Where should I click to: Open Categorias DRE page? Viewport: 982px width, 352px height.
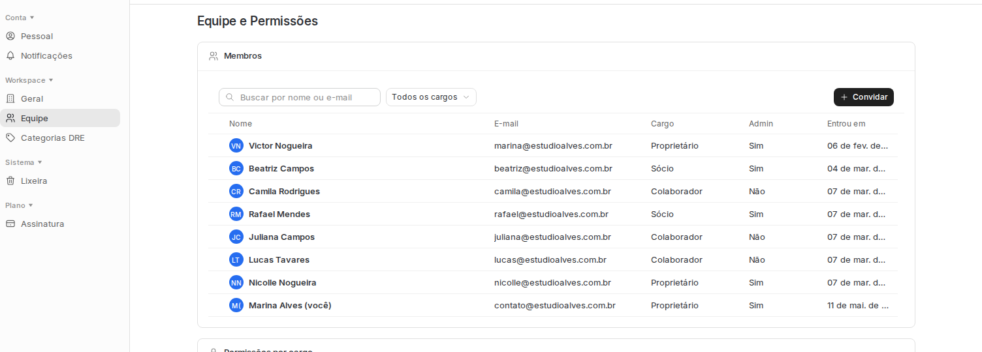pos(60,138)
